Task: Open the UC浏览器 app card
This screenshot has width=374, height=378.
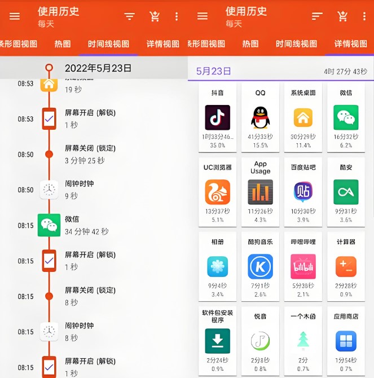Action: (x=217, y=192)
